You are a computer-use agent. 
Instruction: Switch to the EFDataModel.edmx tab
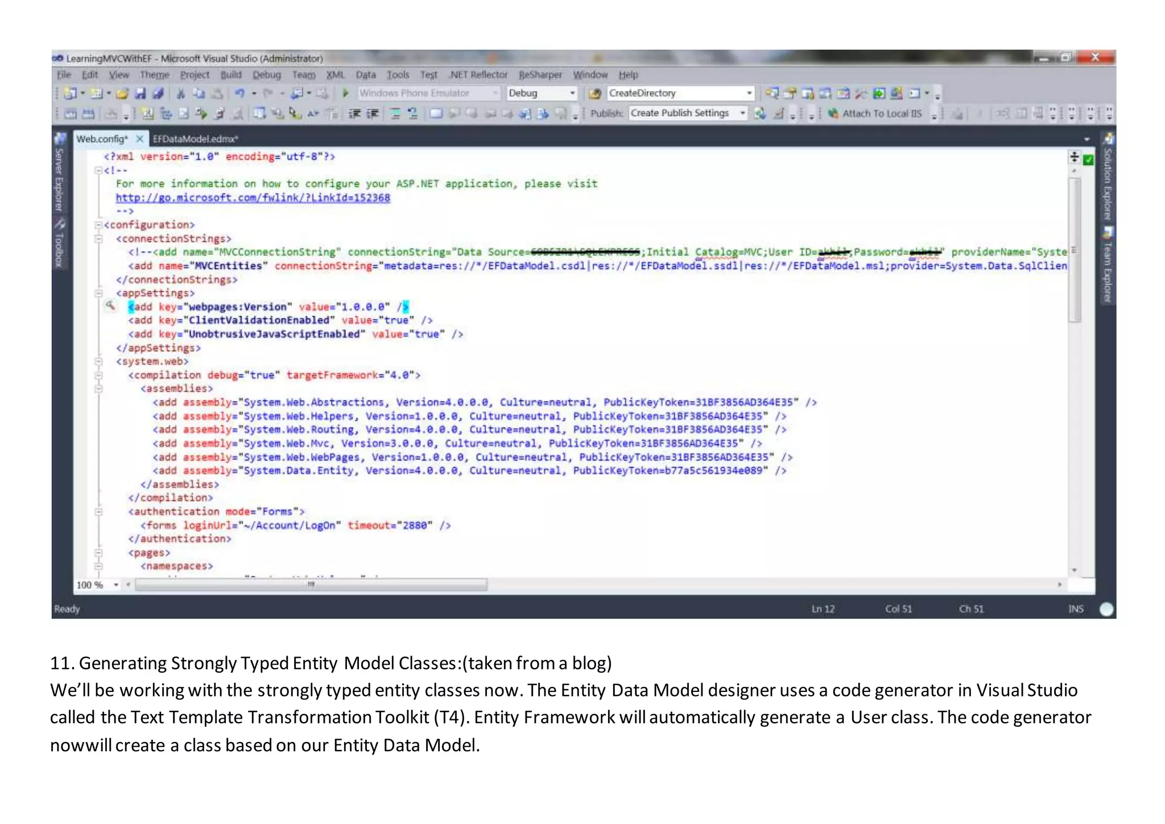pyautogui.click(x=195, y=139)
